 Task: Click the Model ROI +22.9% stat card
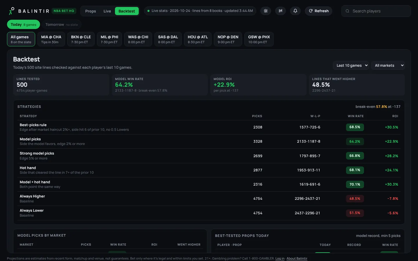(258, 85)
